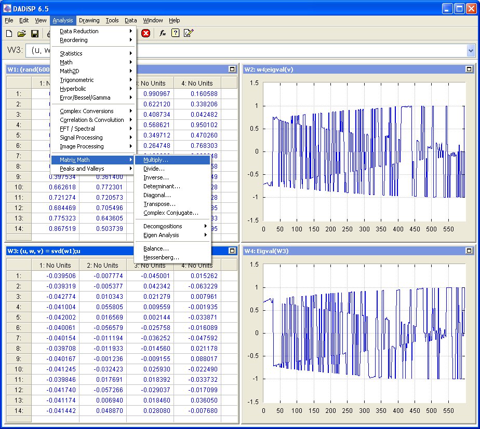Choose Hessenberg... matrix option
The image size is (480, 429).
172,258
